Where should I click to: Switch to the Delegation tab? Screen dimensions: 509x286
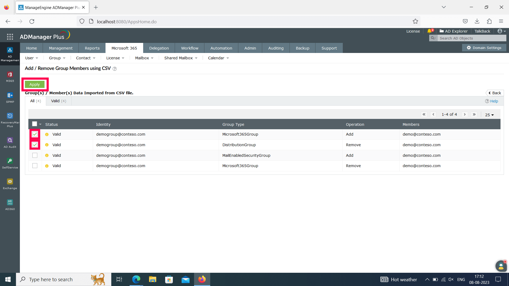(159, 48)
